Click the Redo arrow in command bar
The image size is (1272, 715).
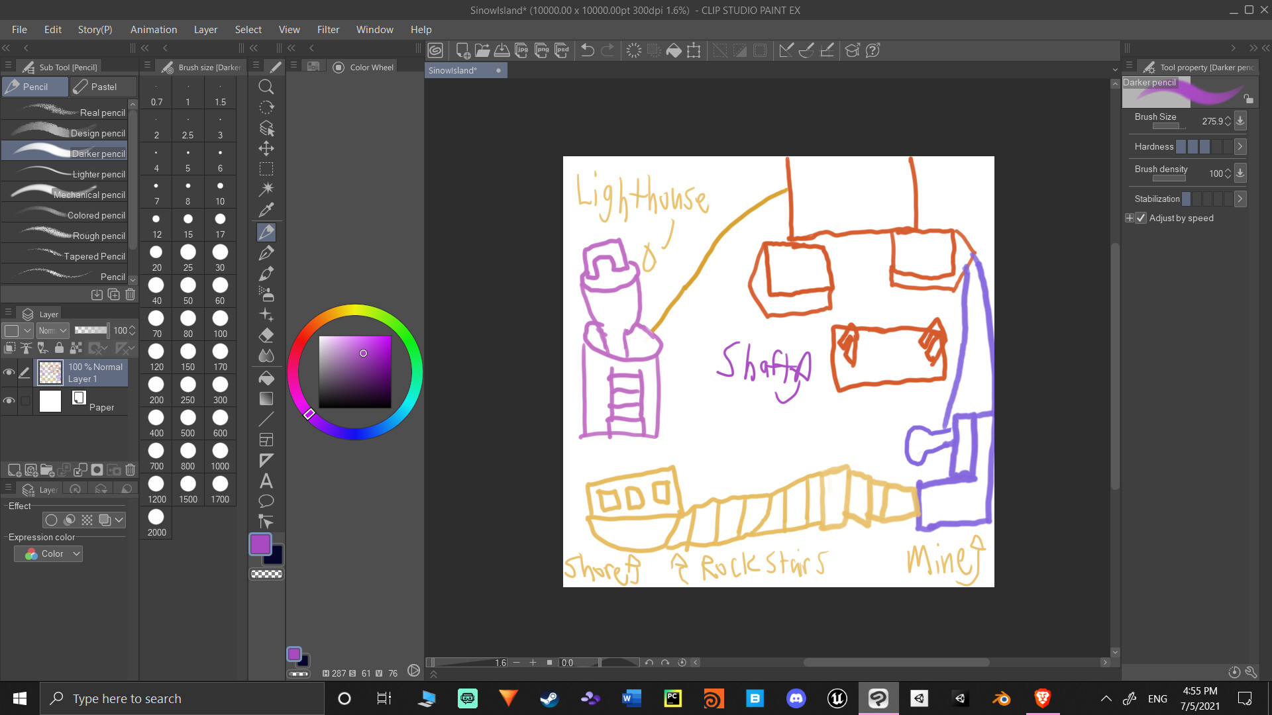point(608,50)
